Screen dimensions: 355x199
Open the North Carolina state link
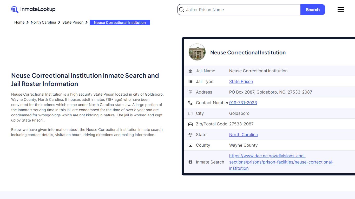click(244, 134)
